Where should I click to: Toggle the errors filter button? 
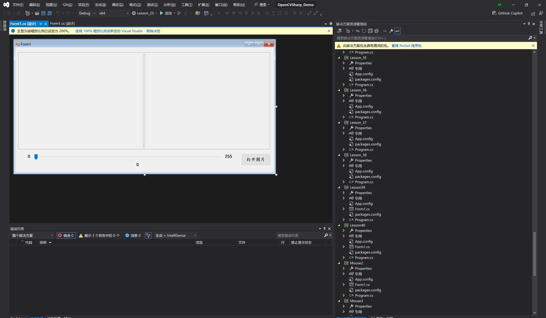pyautogui.click(x=66, y=236)
